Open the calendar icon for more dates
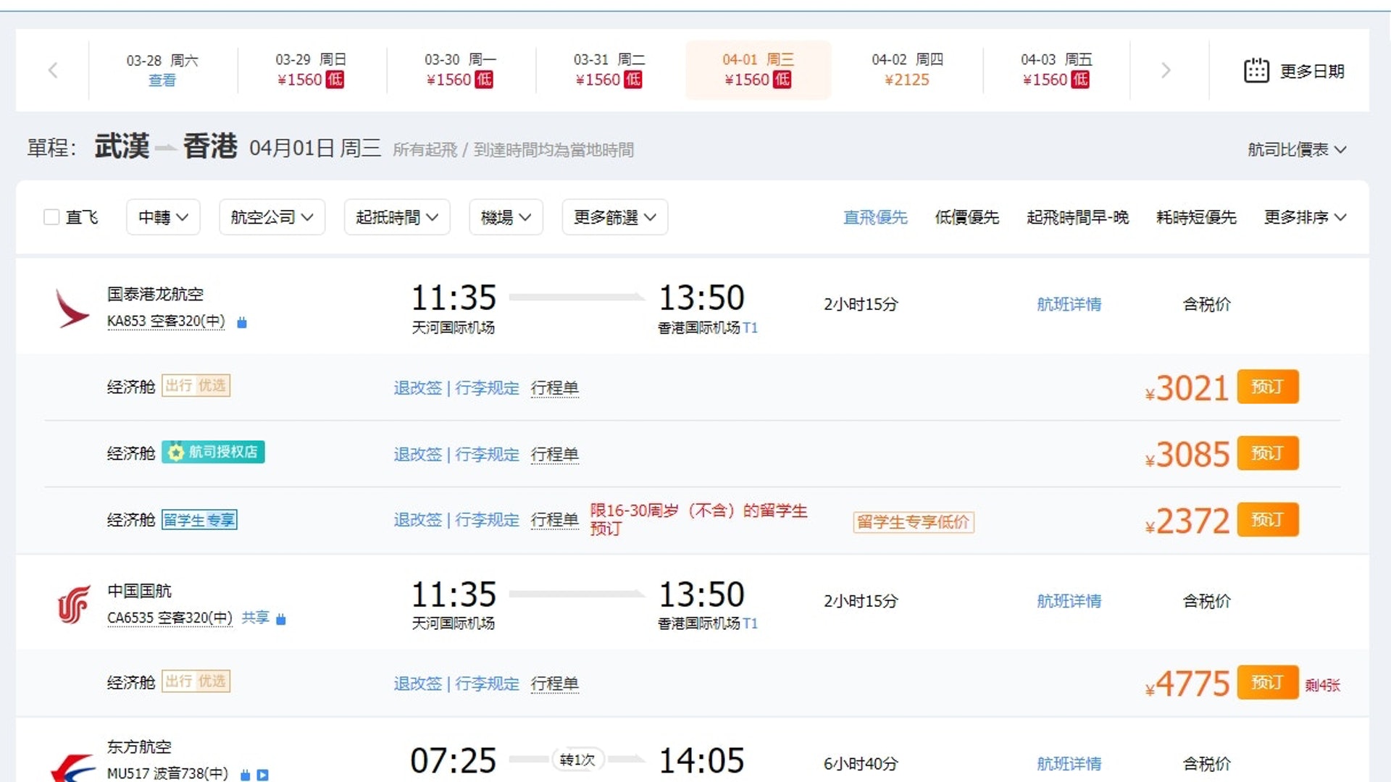 1256,70
